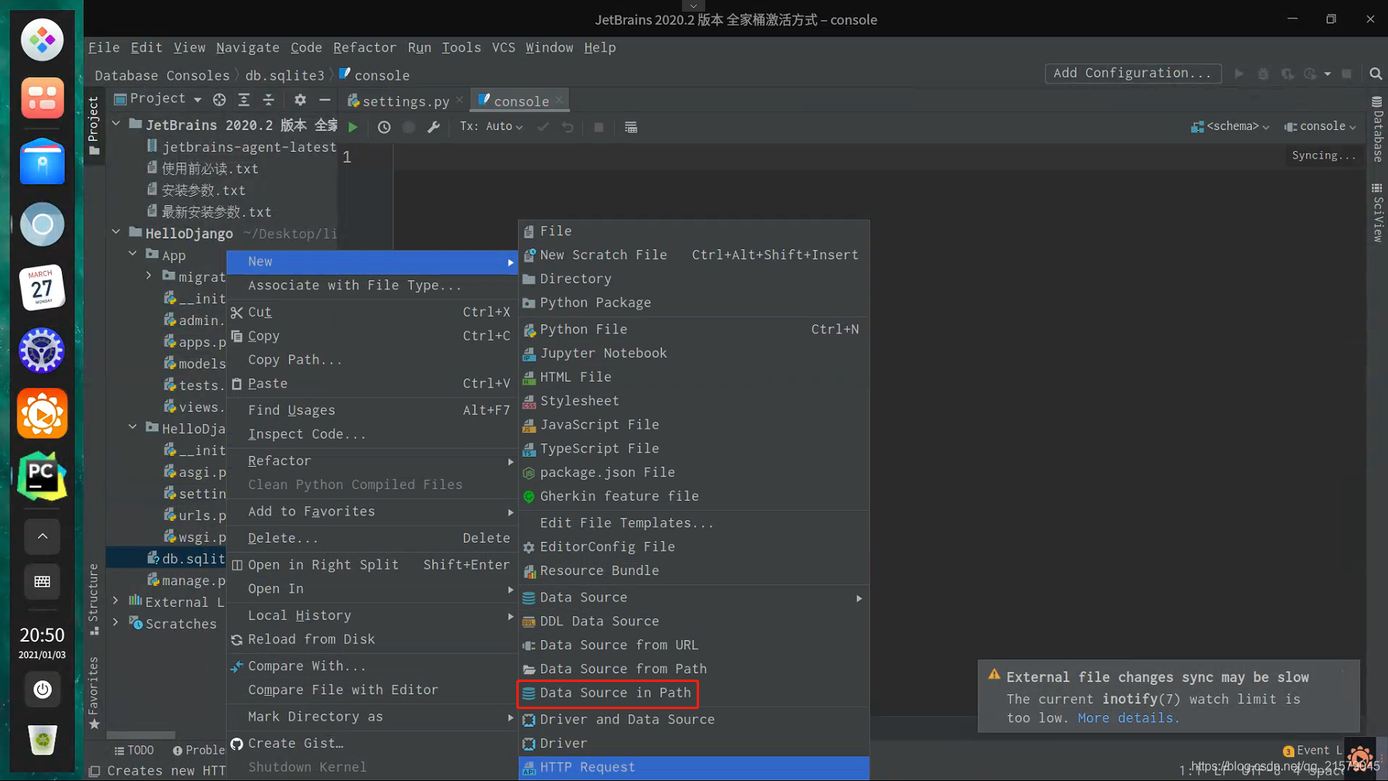Expand the Scratches node
The height and width of the screenshot is (781, 1388).
pyautogui.click(x=116, y=622)
